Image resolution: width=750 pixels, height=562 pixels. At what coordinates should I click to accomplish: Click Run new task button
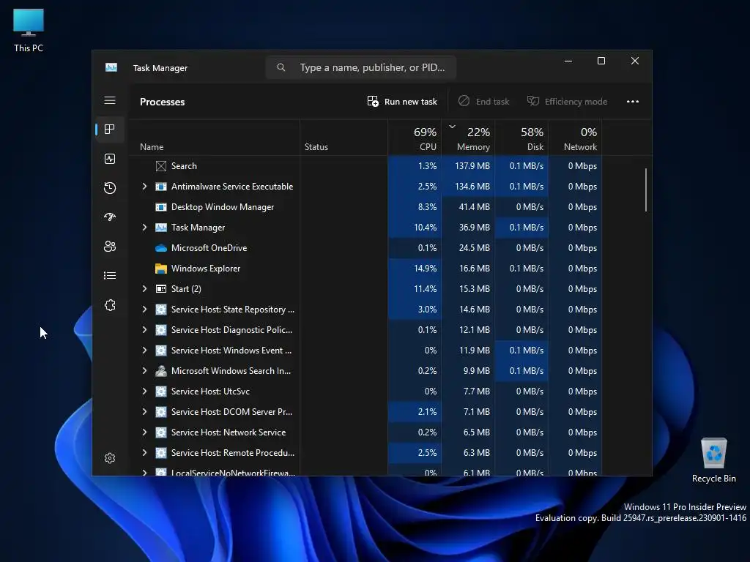[x=402, y=101]
